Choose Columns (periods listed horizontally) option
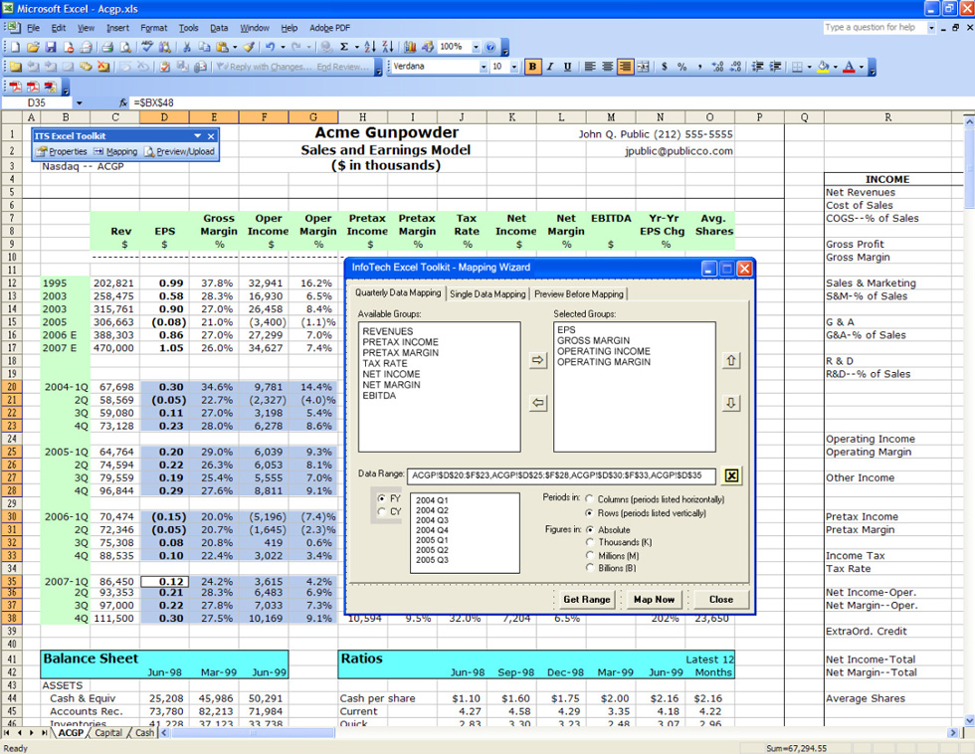The height and width of the screenshot is (754, 975). tap(656, 499)
